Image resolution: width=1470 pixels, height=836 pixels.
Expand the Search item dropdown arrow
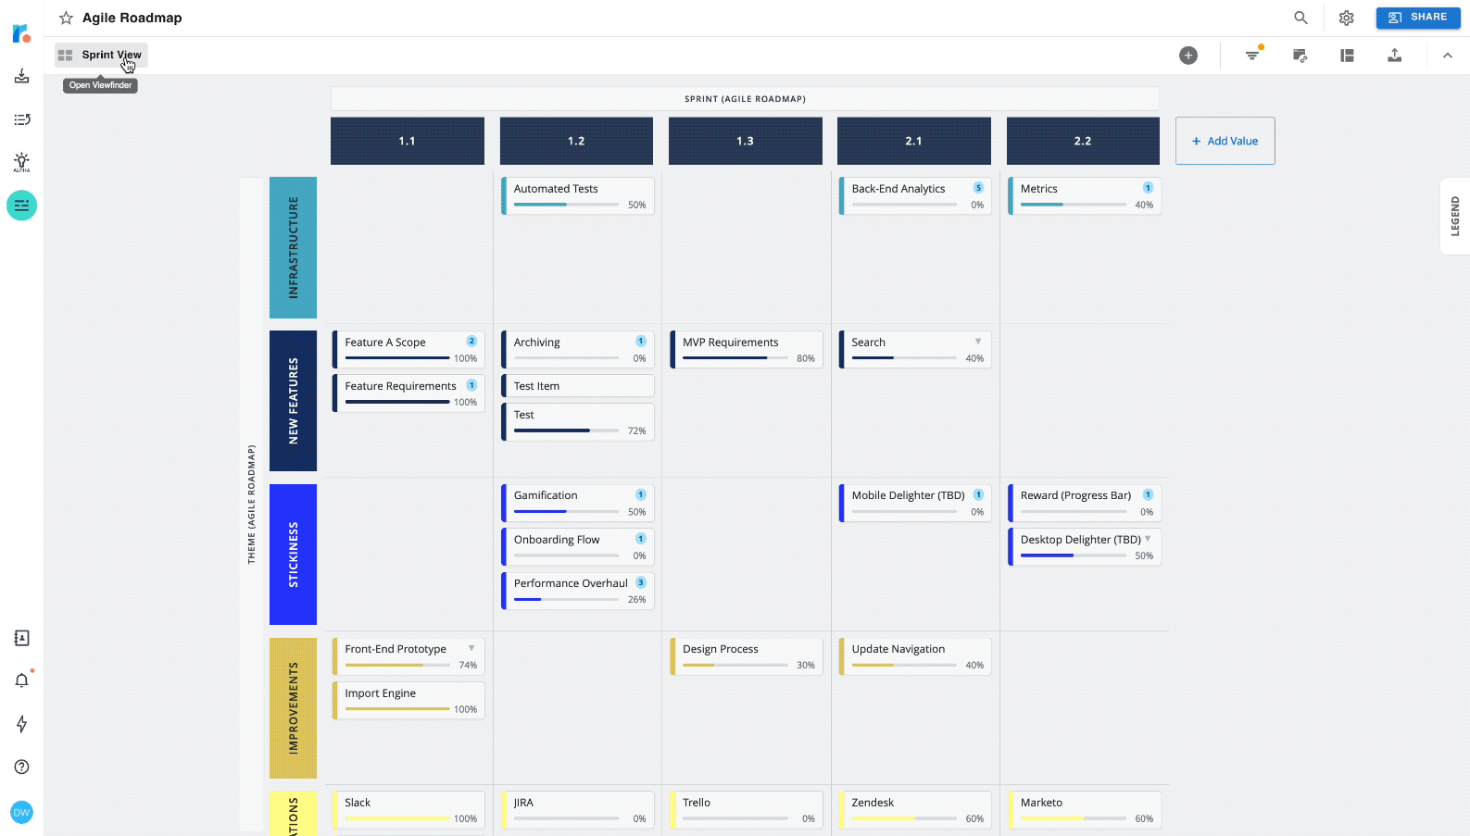[x=978, y=342]
